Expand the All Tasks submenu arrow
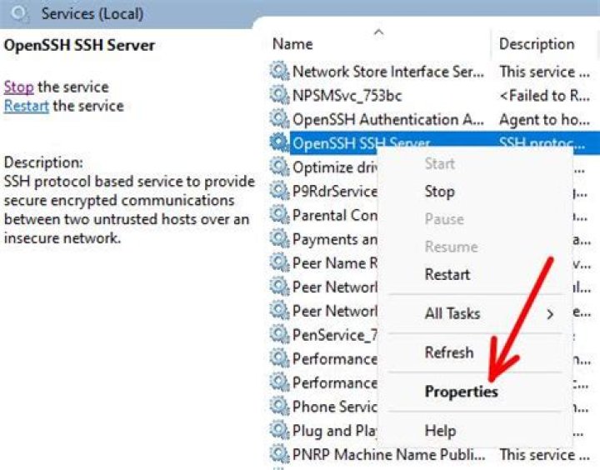 550,314
